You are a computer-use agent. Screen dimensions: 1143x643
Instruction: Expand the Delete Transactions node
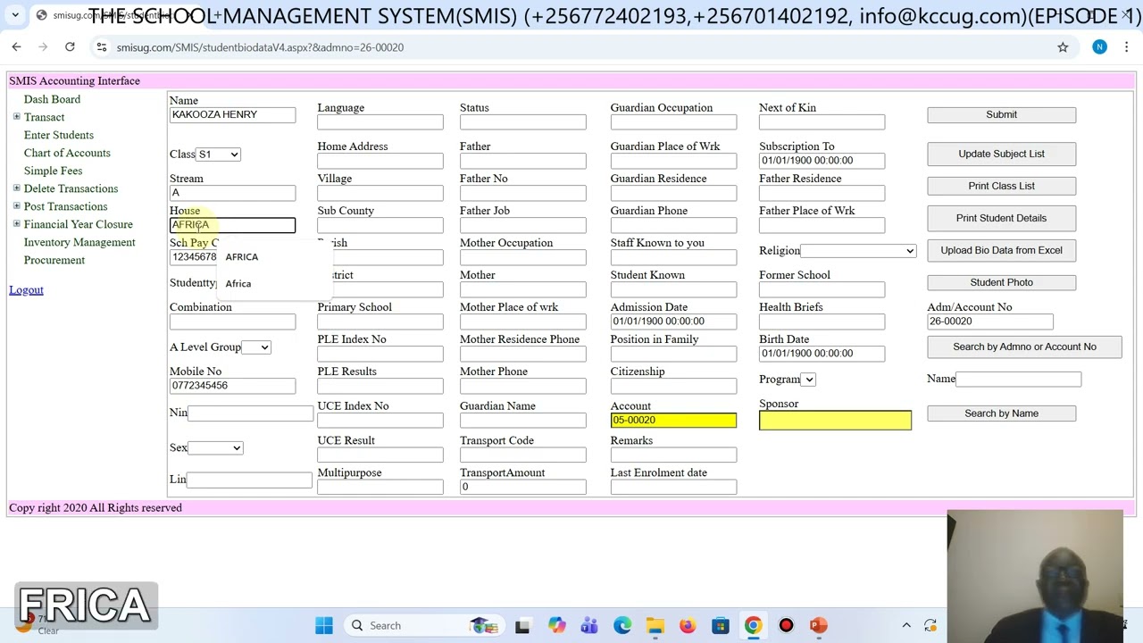[x=16, y=188]
